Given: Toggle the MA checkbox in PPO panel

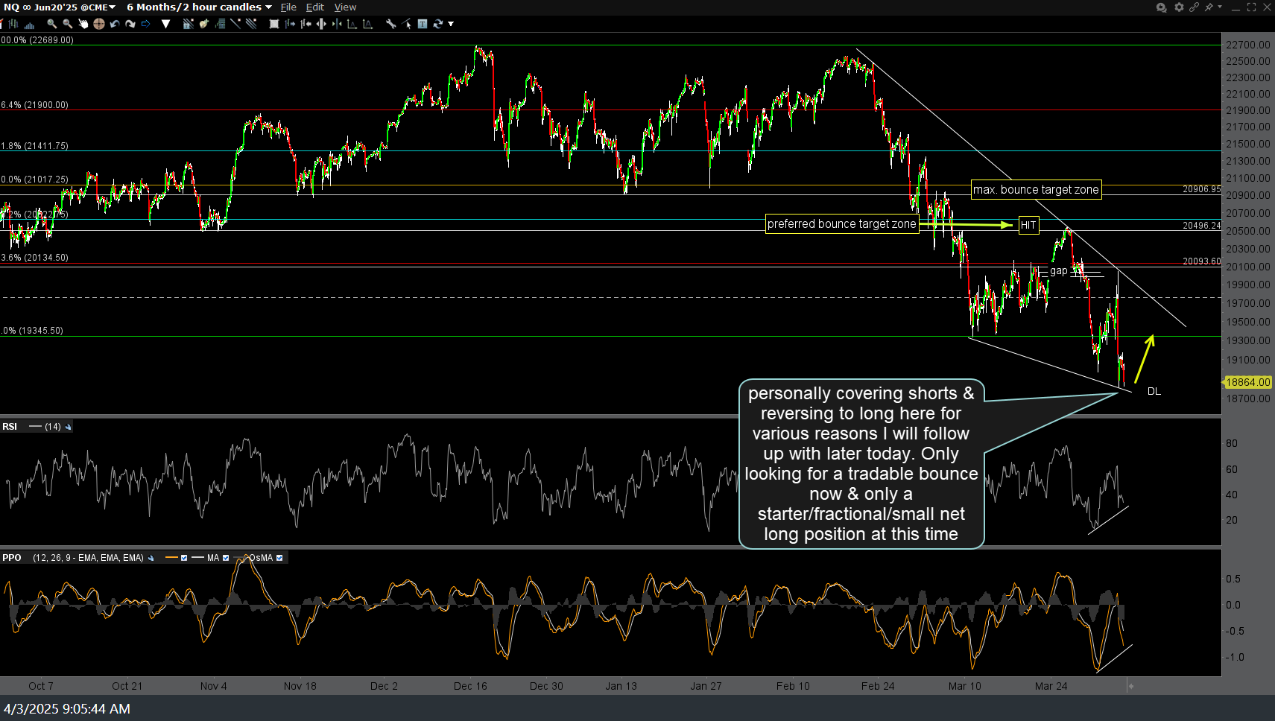Looking at the screenshot, I should point(227,558).
